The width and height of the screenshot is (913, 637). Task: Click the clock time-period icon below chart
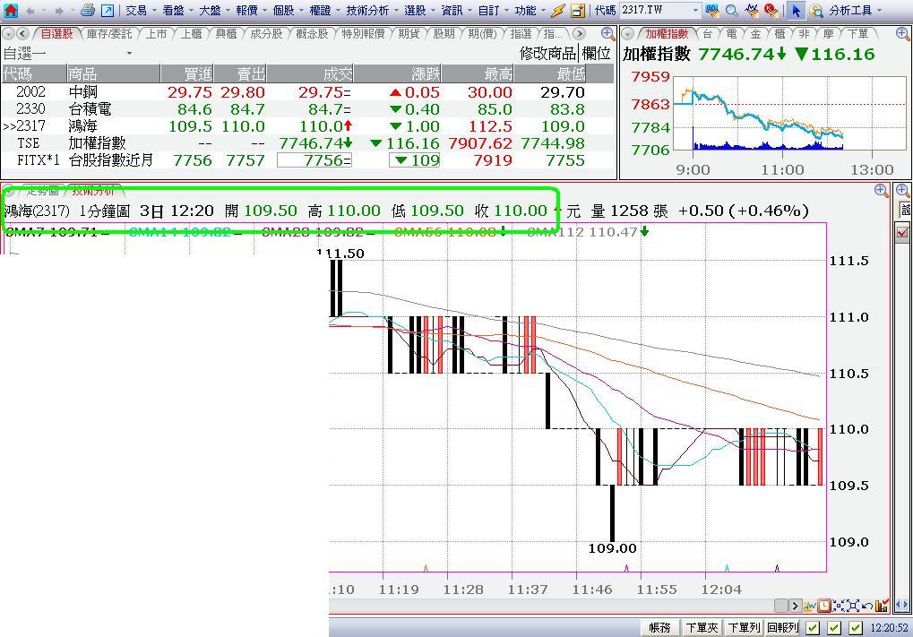[x=824, y=607]
